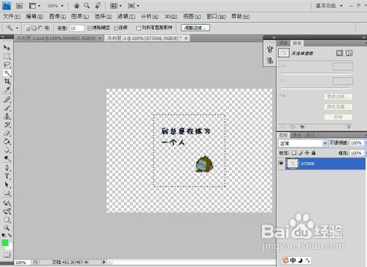The height and width of the screenshot is (267, 367).
Task: Open the 图像 menu
Action: [57, 17]
